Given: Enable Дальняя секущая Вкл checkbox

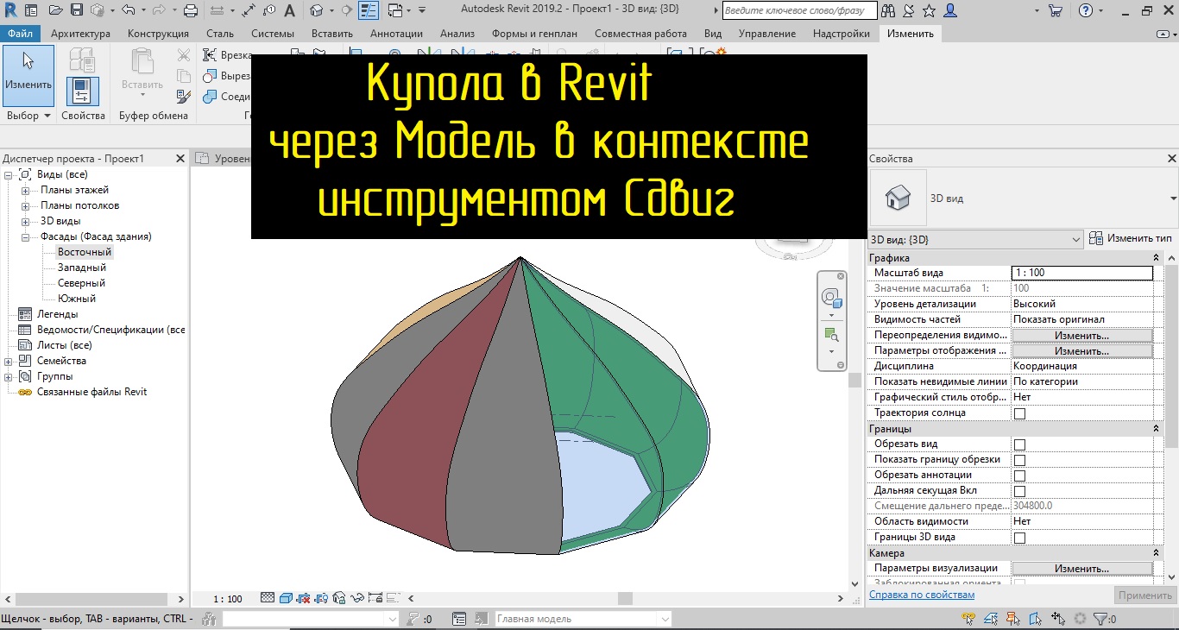Looking at the screenshot, I should [x=1019, y=491].
